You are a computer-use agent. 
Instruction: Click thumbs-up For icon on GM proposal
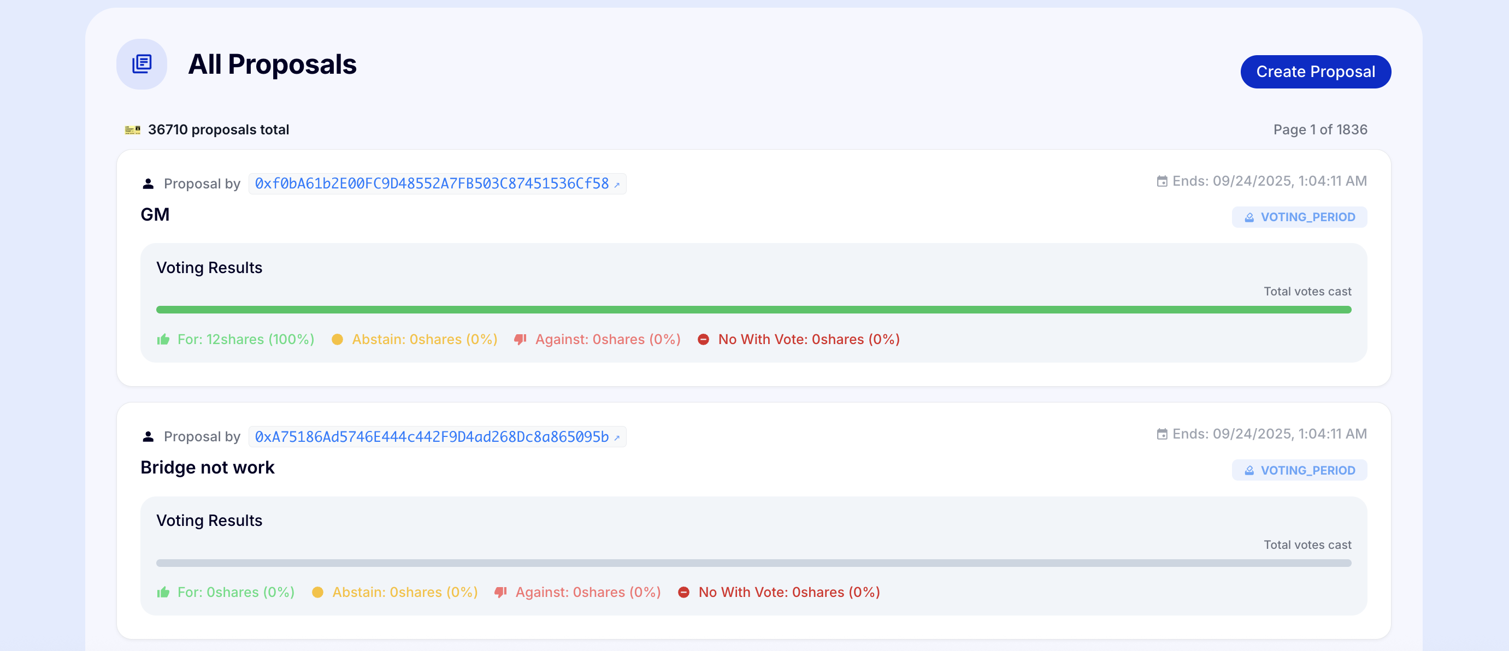click(163, 340)
